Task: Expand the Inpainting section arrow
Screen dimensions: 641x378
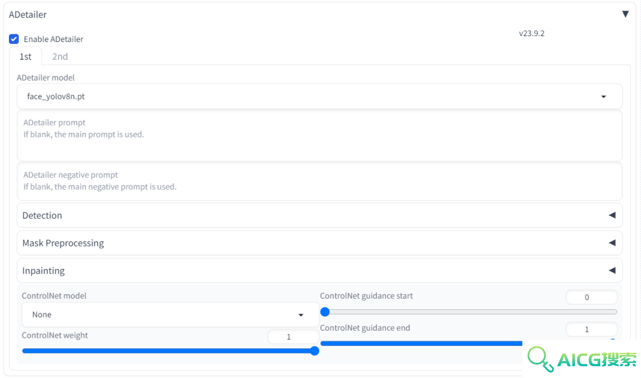Action: pos(612,271)
